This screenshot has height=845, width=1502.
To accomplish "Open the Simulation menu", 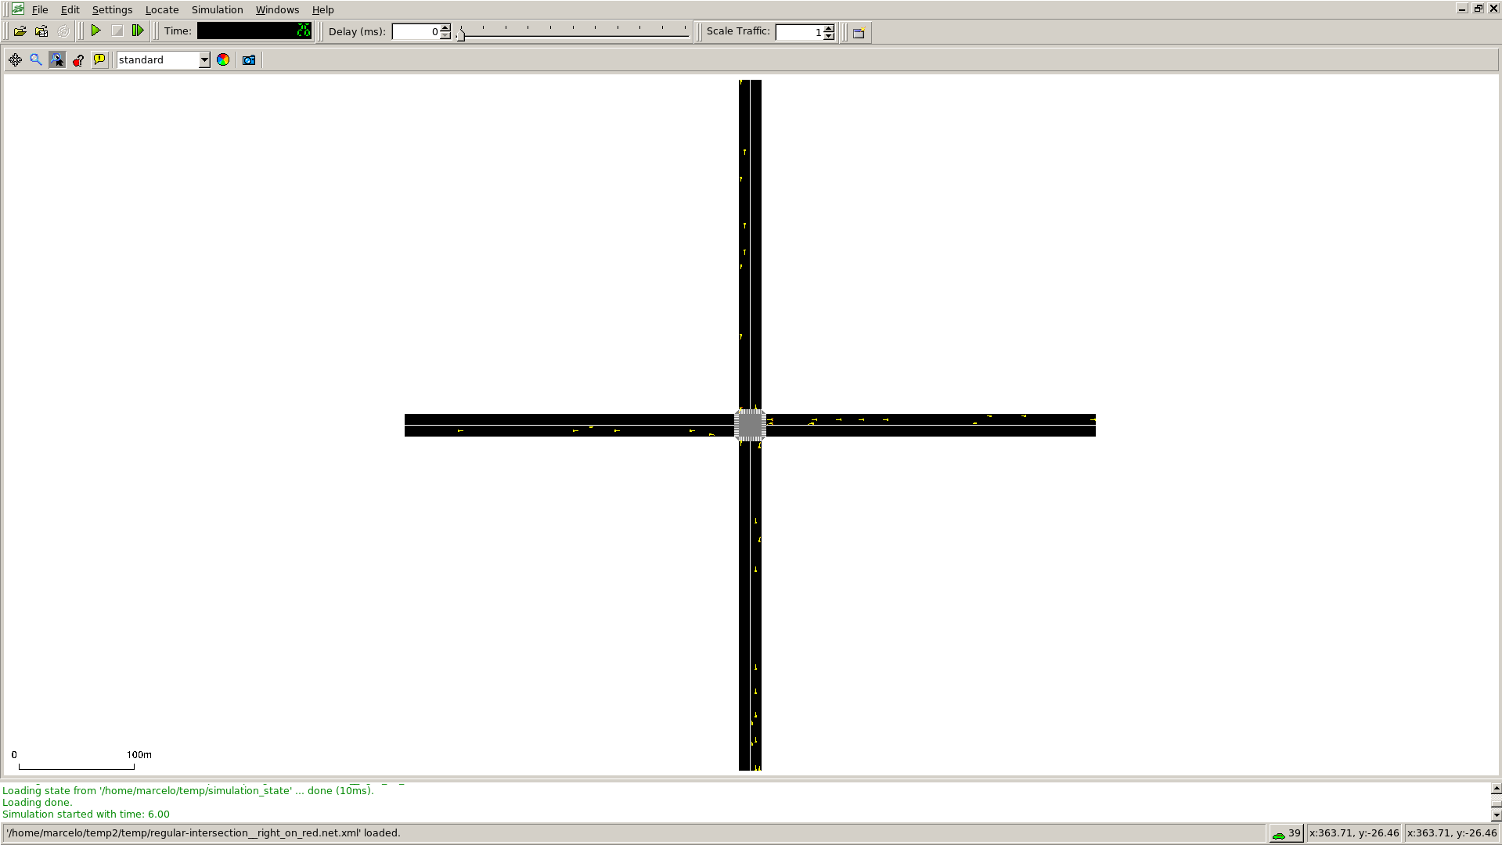I will (x=217, y=9).
